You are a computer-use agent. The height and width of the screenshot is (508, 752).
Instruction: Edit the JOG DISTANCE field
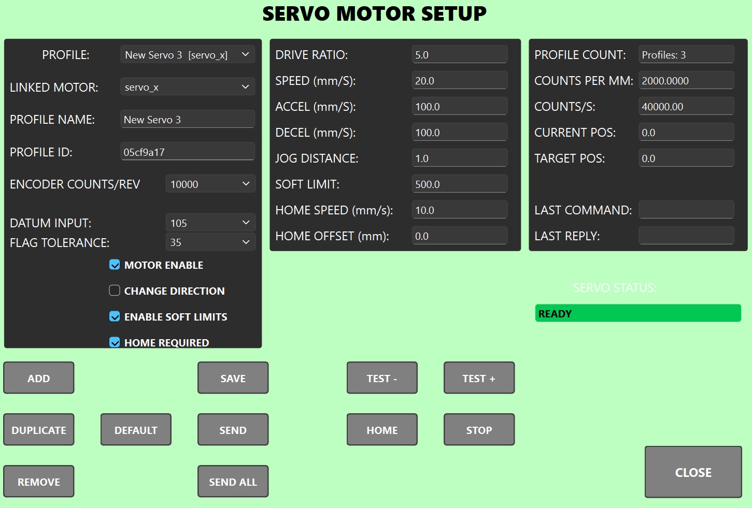pyautogui.click(x=460, y=158)
